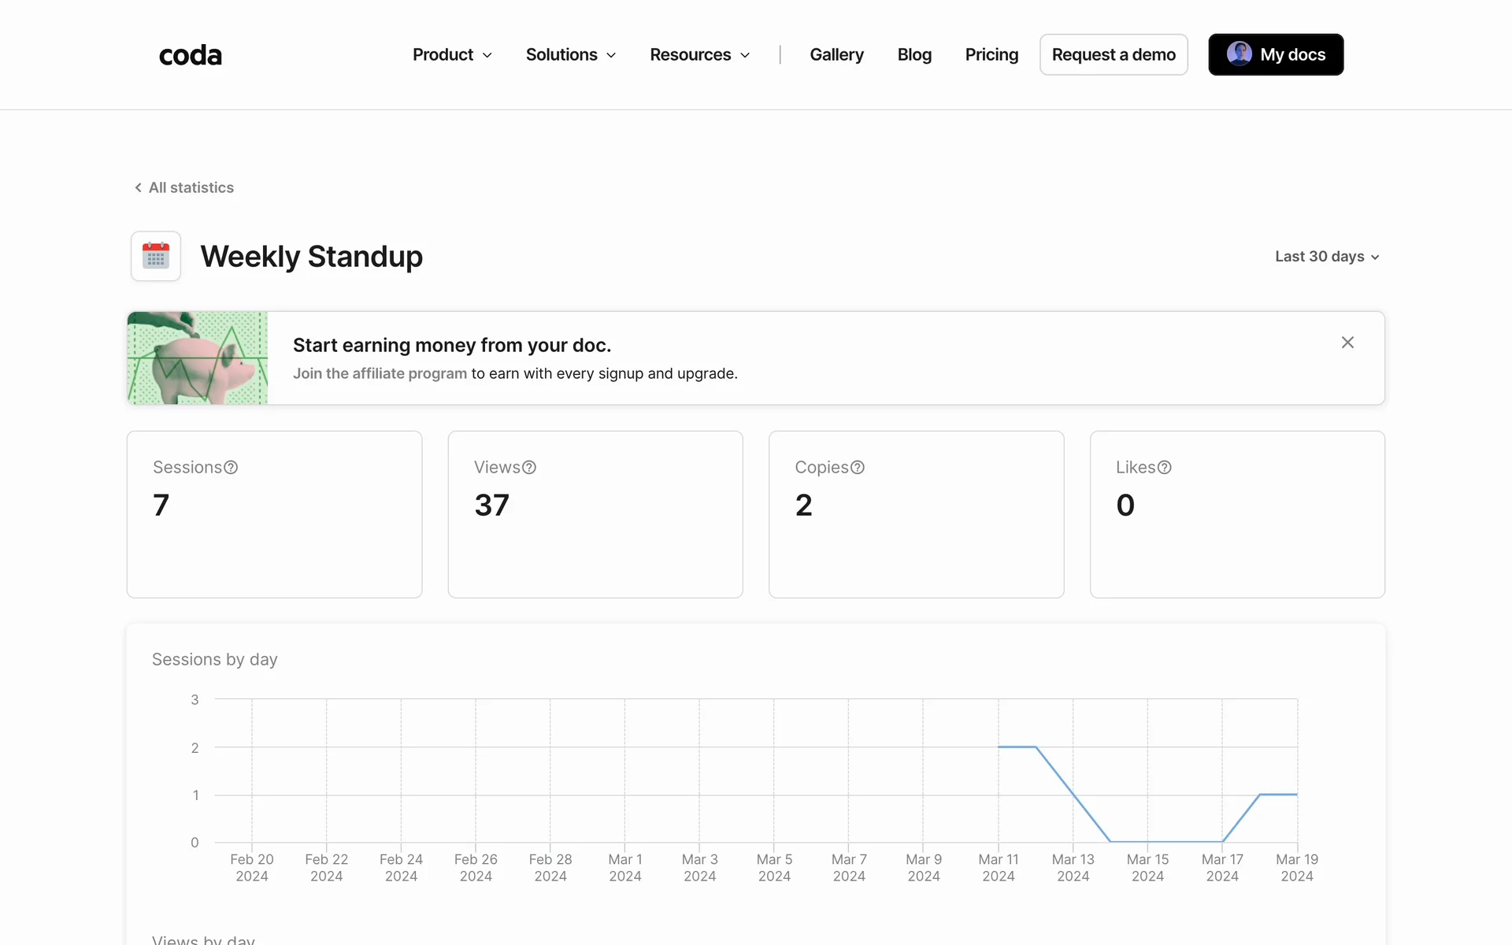Go to the Gallery page
This screenshot has height=945, width=1512.
pos(836,55)
